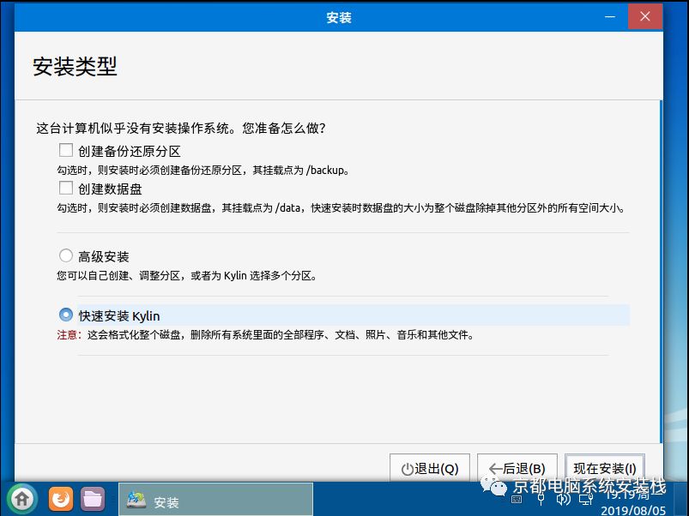689x516 pixels.
Task: Click the question text about no operating system
Action: [x=181, y=128]
